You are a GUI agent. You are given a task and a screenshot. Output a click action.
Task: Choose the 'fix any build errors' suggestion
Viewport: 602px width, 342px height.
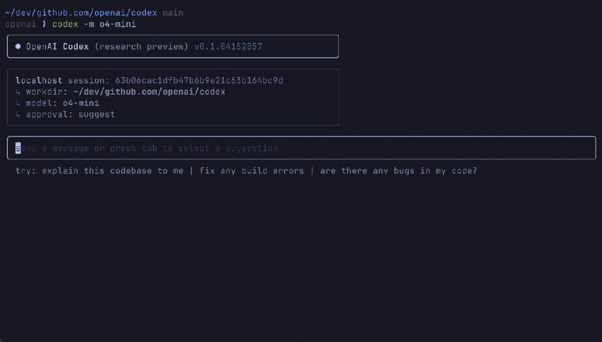pos(252,170)
